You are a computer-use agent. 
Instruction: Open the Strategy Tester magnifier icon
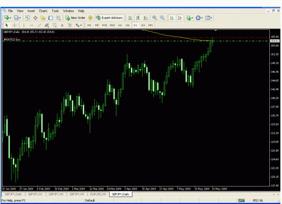point(58,18)
